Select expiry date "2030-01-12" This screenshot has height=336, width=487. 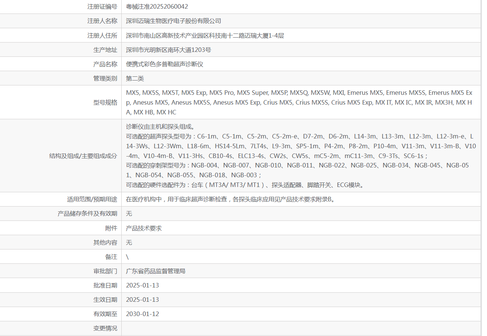[142, 314]
